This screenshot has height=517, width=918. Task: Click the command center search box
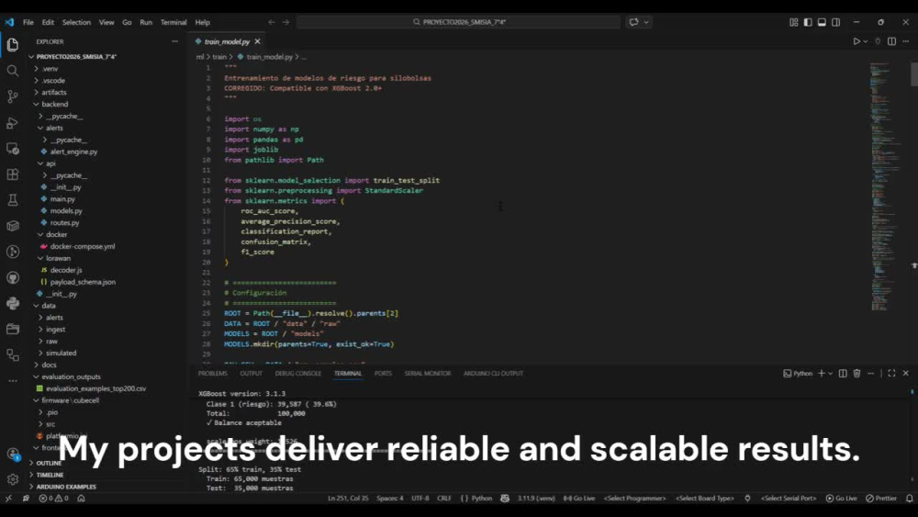(458, 22)
